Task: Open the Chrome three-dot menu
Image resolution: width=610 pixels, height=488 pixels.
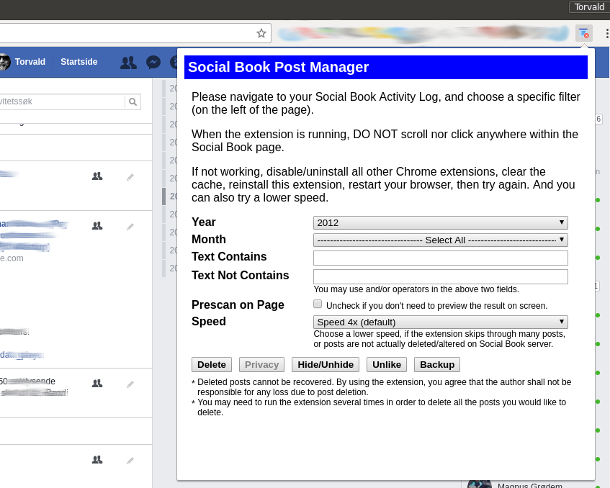Action: pyautogui.click(x=606, y=33)
